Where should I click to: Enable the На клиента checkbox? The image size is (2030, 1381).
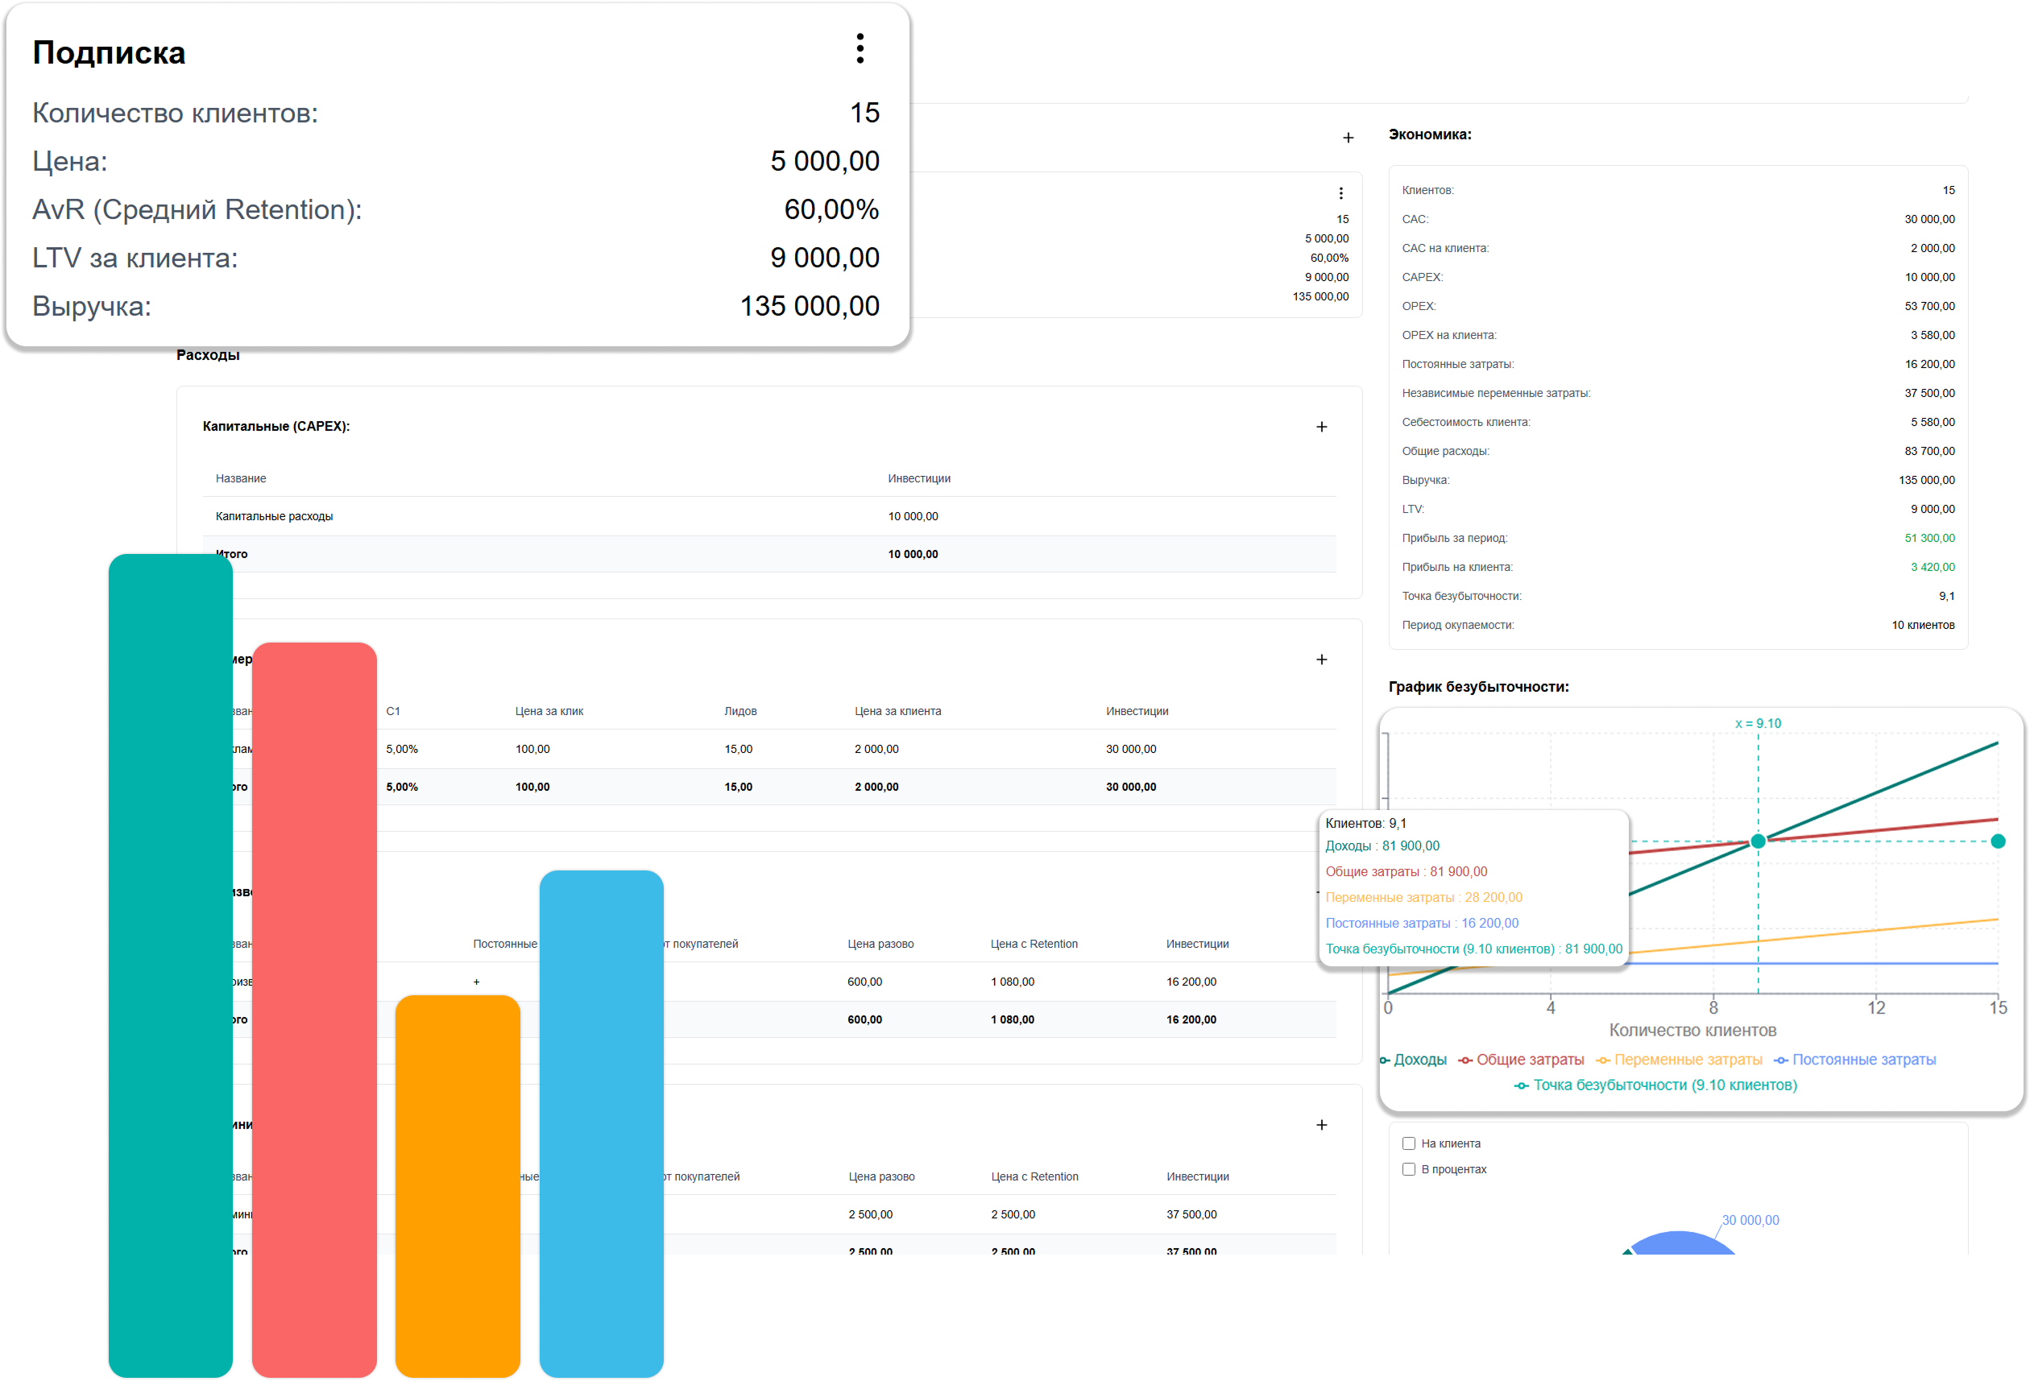tap(1408, 1143)
